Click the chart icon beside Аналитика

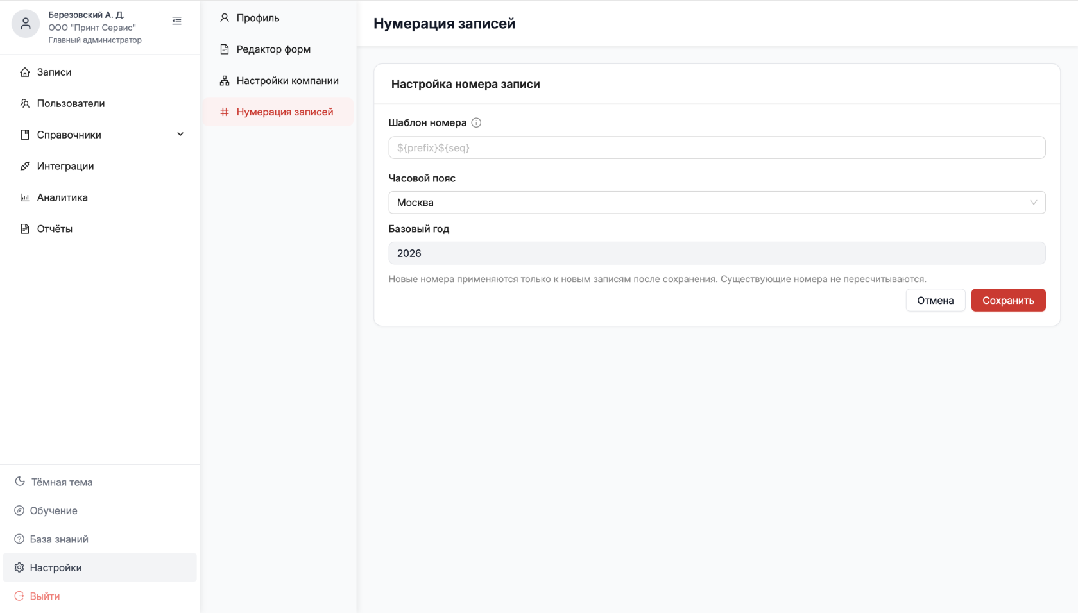25,197
